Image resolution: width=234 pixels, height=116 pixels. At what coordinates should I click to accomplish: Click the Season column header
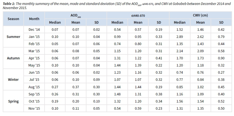13,19
